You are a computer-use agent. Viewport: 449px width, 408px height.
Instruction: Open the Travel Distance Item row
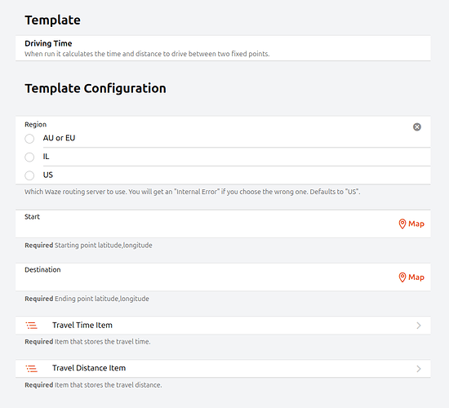pyautogui.click(x=223, y=369)
